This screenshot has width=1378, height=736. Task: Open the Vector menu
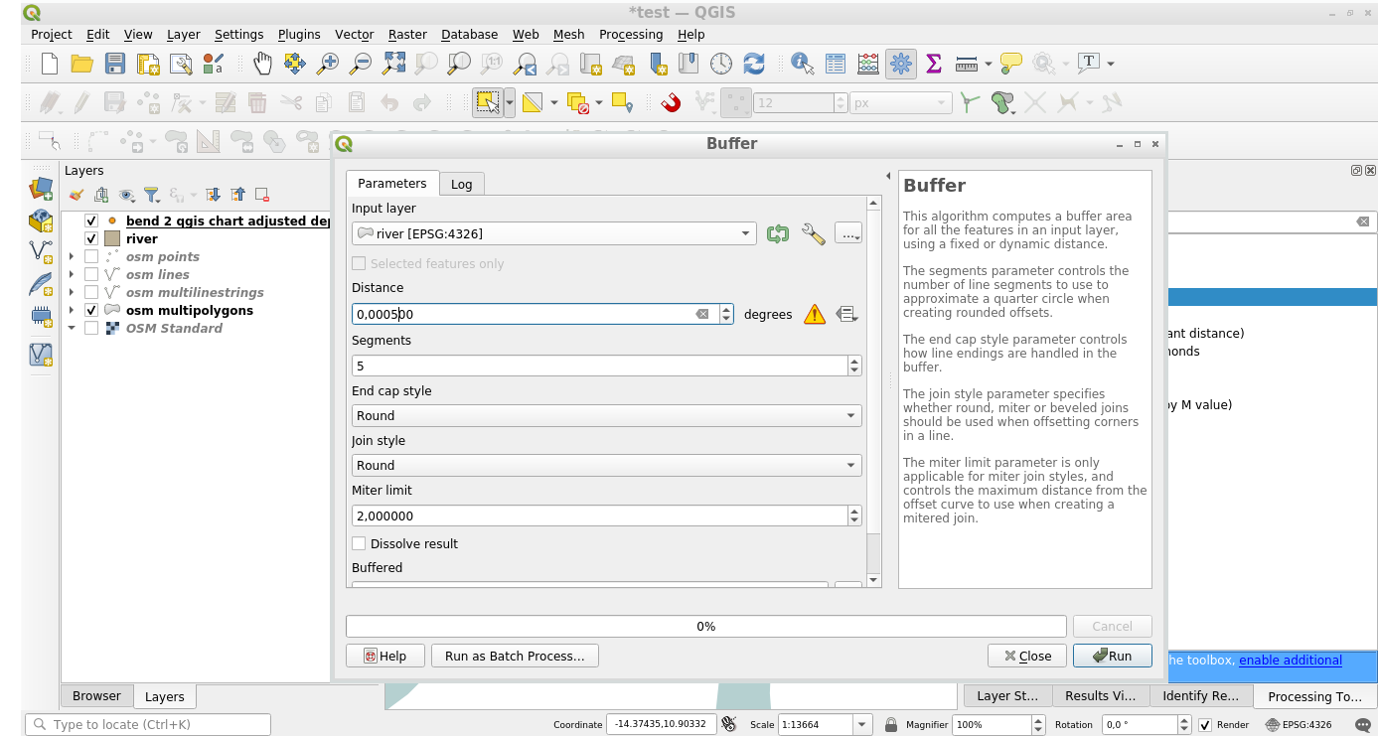[355, 34]
